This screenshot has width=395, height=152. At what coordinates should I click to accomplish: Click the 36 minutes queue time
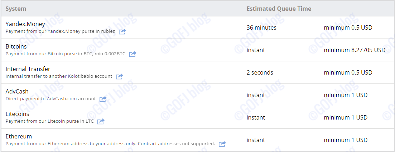[261, 27]
